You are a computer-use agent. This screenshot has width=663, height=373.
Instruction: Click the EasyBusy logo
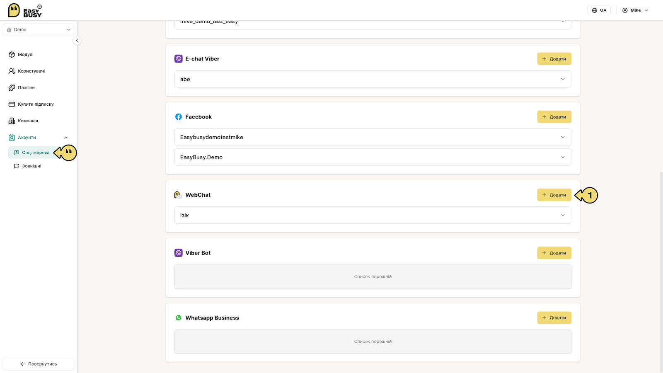(25, 10)
